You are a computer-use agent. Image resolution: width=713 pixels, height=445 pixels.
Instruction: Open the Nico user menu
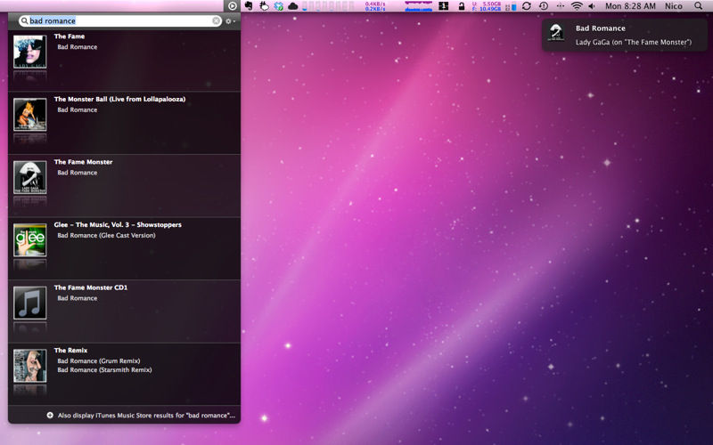point(674,6)
